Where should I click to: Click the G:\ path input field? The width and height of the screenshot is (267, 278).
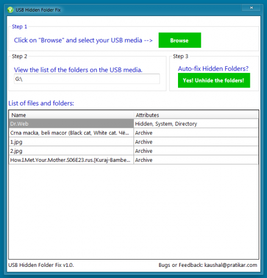coord(87,79)
